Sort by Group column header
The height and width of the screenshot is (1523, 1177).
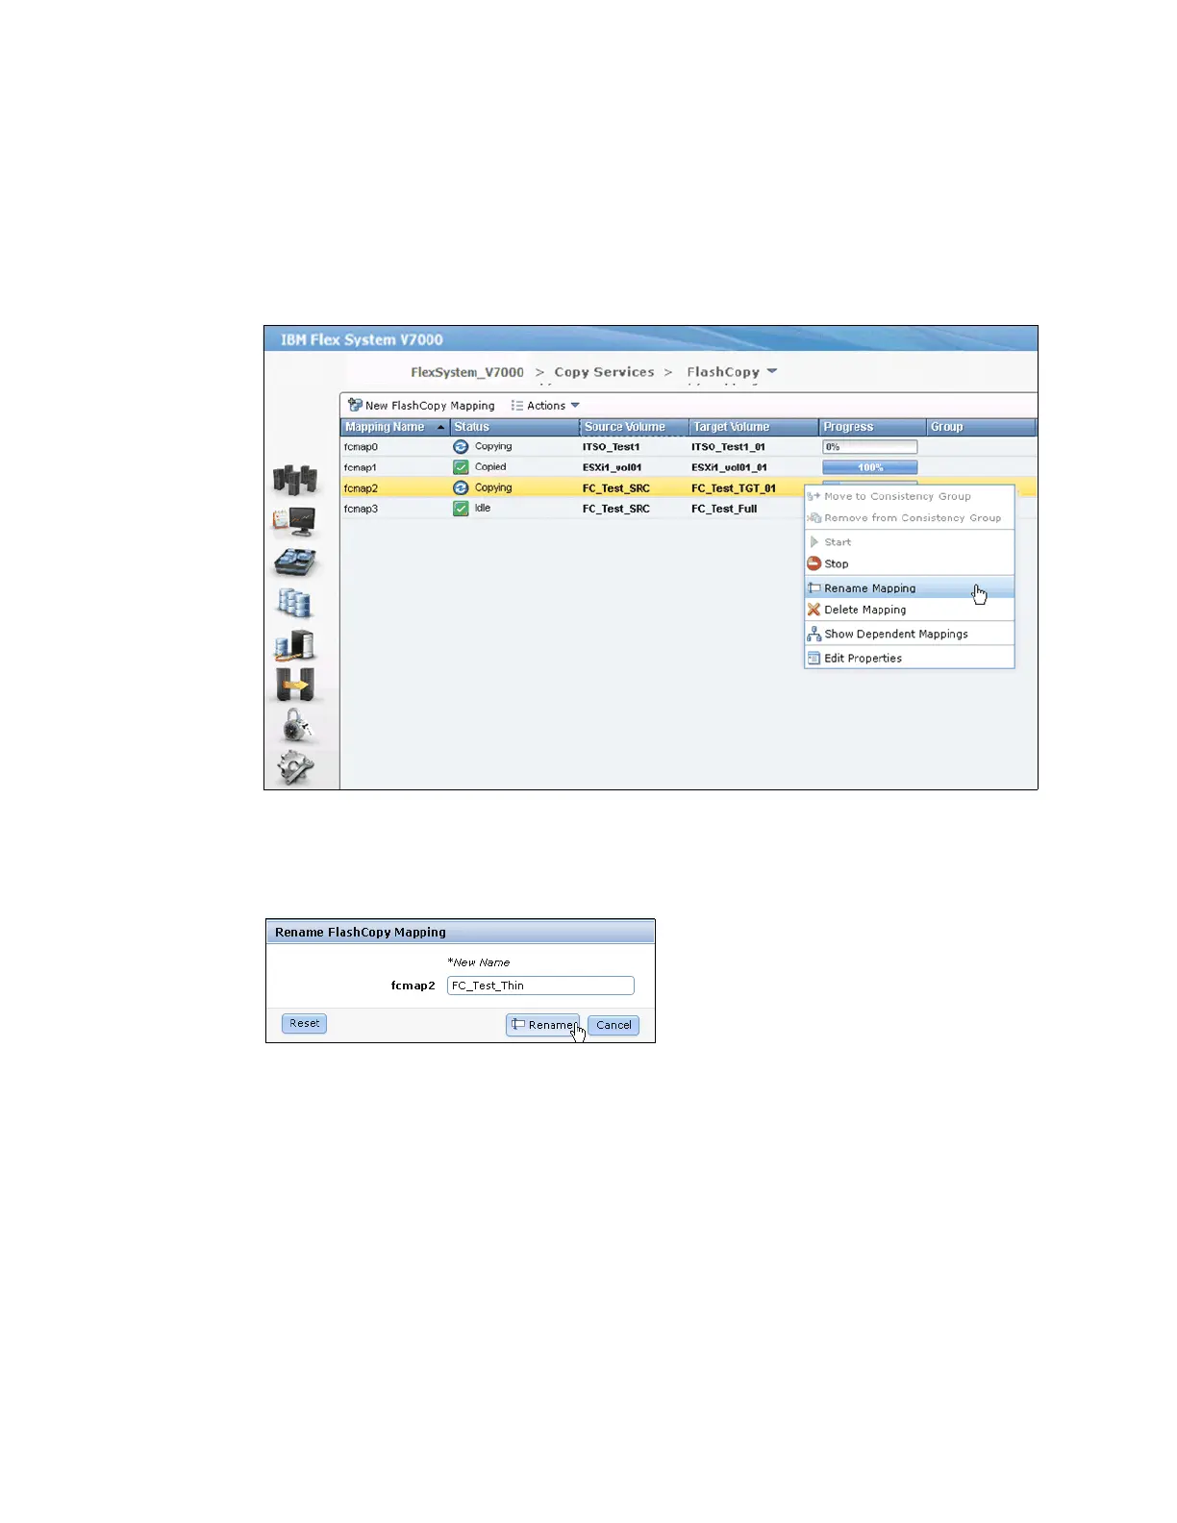tap(982, 427)
